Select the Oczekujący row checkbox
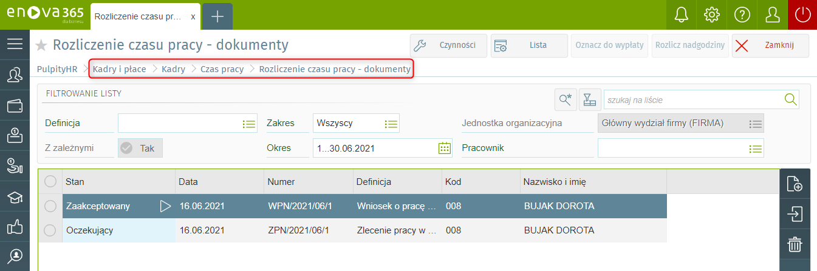 [50, 230]
